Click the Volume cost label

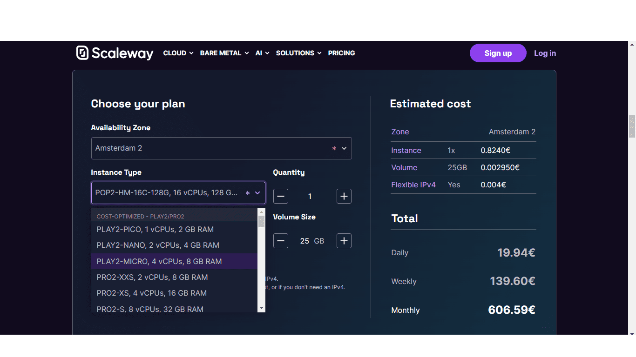(x=404, y=167)
